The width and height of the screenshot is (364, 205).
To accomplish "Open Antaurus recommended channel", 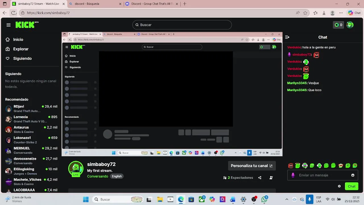I will pyautogui.click(x=31, y=130).
